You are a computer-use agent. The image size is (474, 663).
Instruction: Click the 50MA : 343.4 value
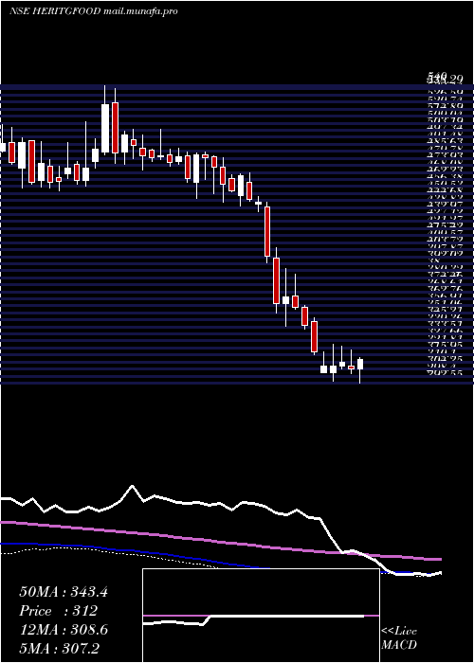(x=64, y=592)
